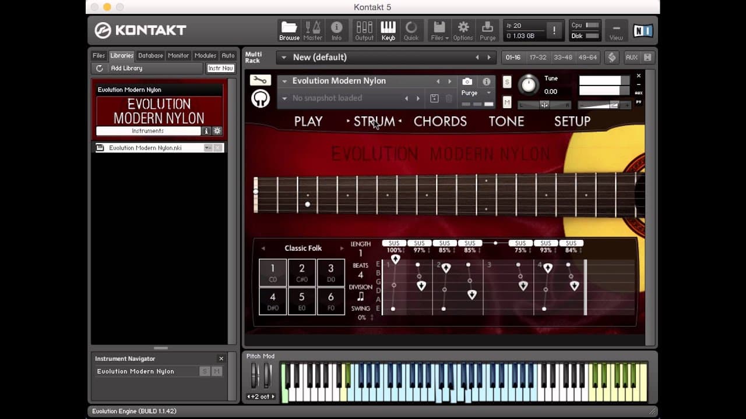Toggle SUS above the 84% step
The width and height of the screenshot is (746, 419).
coord(571,243)
